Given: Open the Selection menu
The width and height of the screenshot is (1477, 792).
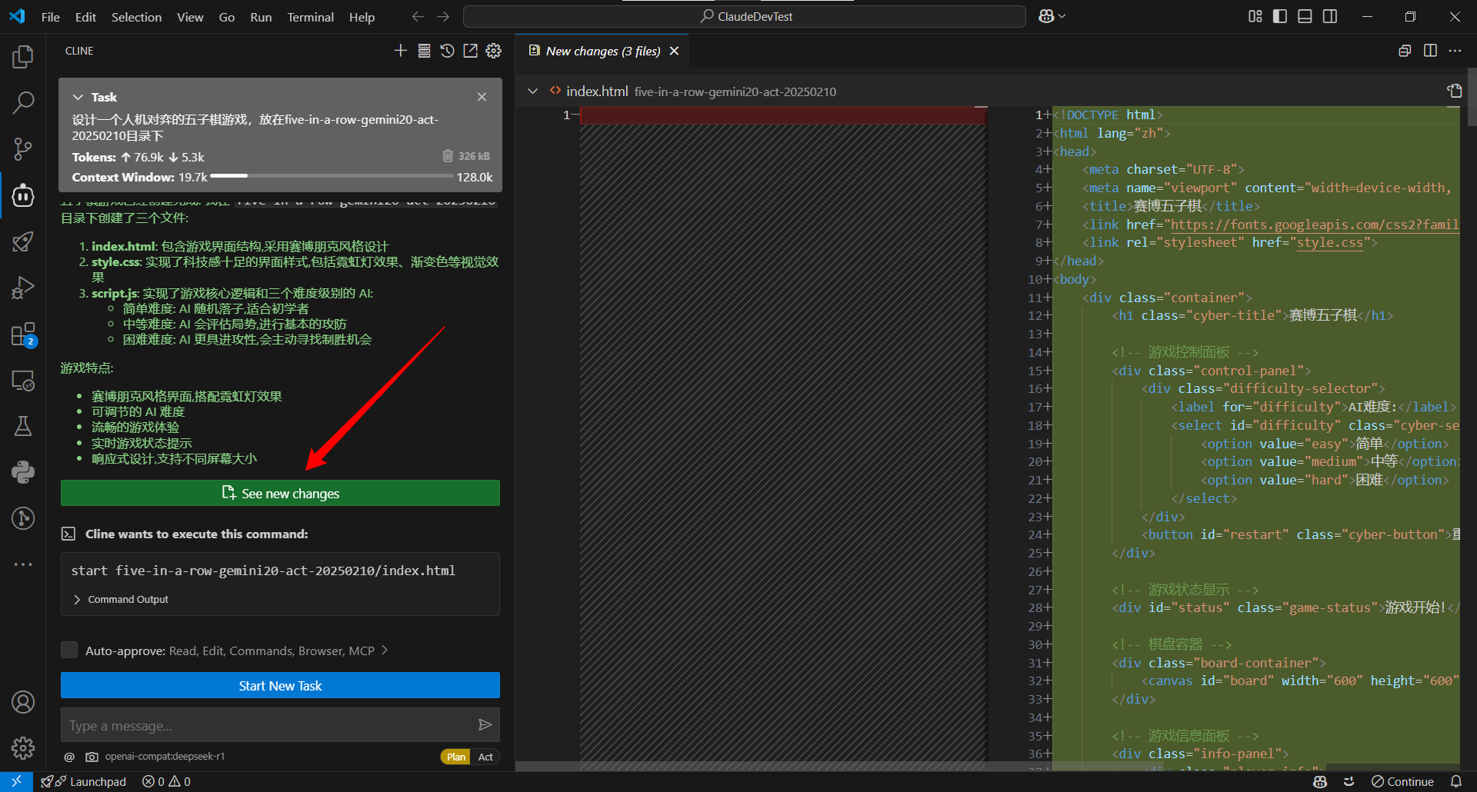Looking at the screenshot, I should click(136, 17).
